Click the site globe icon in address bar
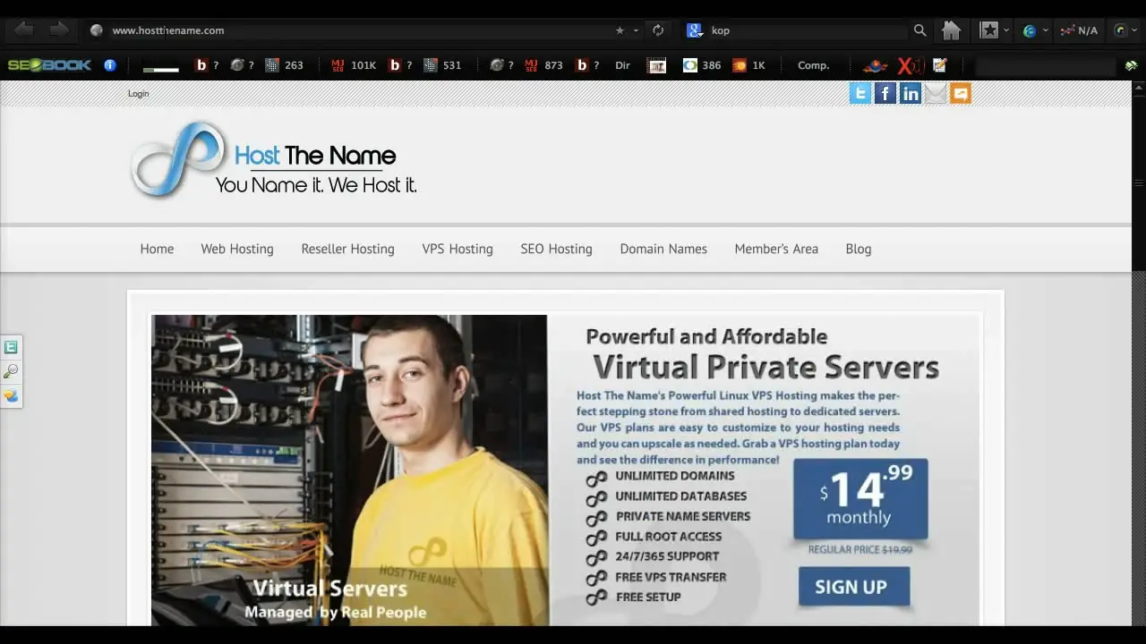The width and height of the screenshot is (1146, 644). point(97,30)
